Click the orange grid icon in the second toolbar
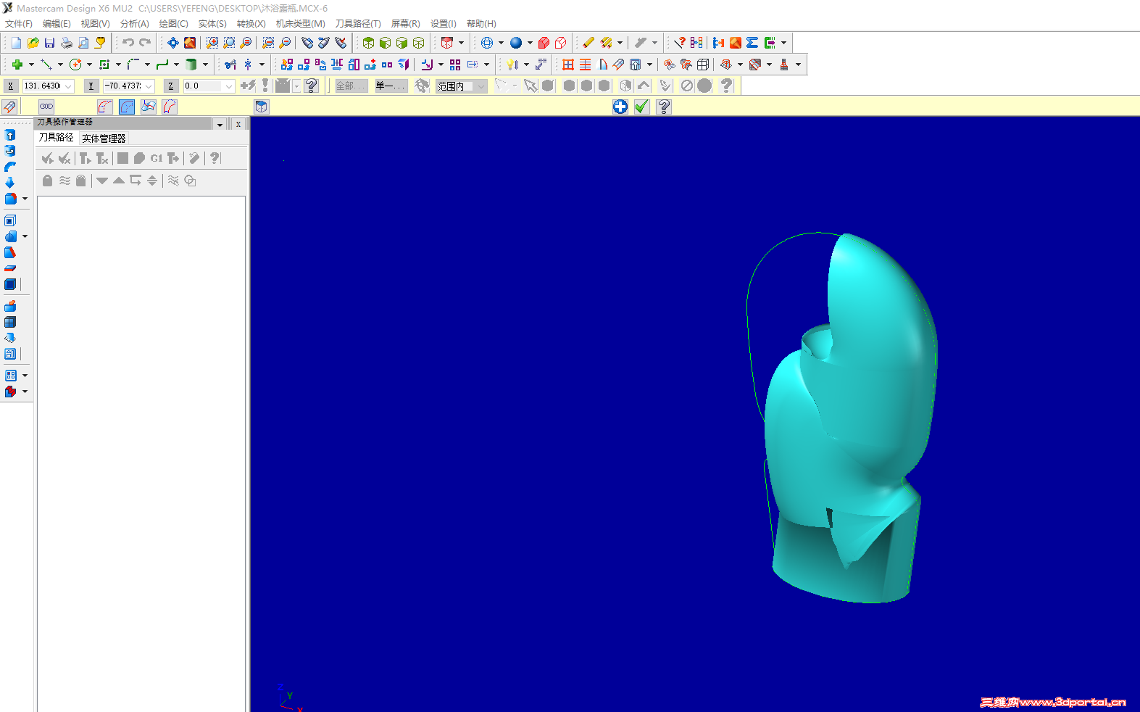 568,65
